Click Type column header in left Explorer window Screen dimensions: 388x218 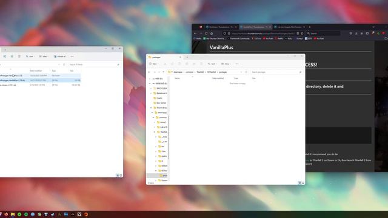pos(54,71)
